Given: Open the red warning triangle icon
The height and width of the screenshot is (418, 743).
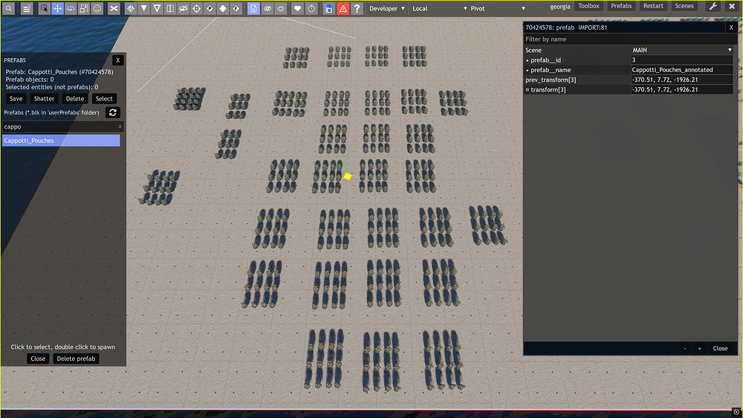Looking at the screenshot, I should (343, 8).
